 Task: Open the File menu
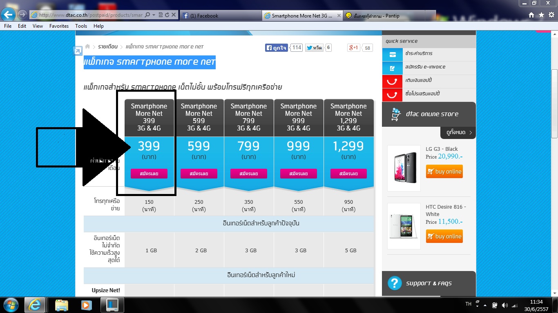click(8, 26)
